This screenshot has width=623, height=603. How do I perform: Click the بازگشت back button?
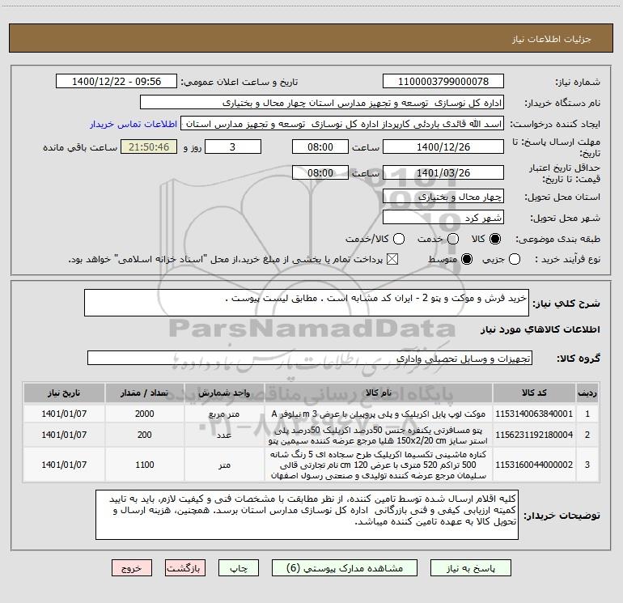(185, 568)
